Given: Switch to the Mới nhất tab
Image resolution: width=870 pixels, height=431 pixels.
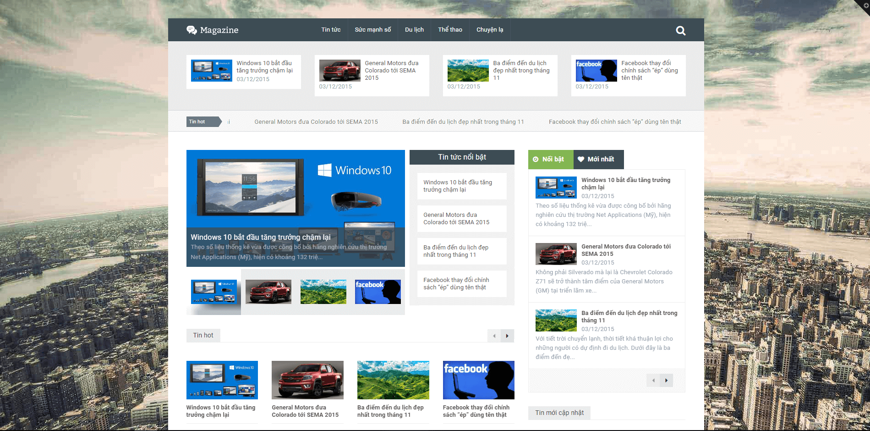Looking at the screenshot, I should (x=598, y=160).
